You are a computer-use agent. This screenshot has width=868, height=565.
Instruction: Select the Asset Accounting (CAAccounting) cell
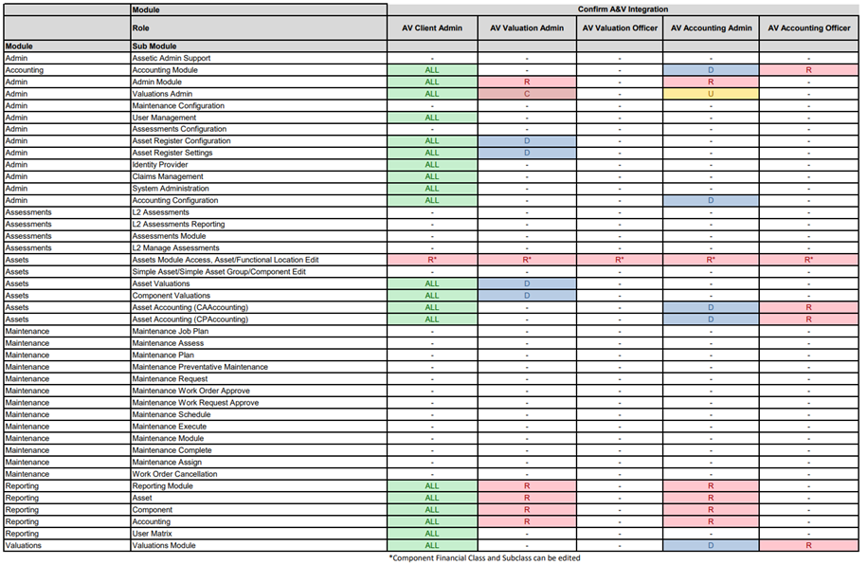click(259, 307)
